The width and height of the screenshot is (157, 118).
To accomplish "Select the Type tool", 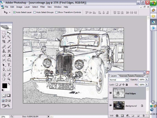I will click(9, 65).
